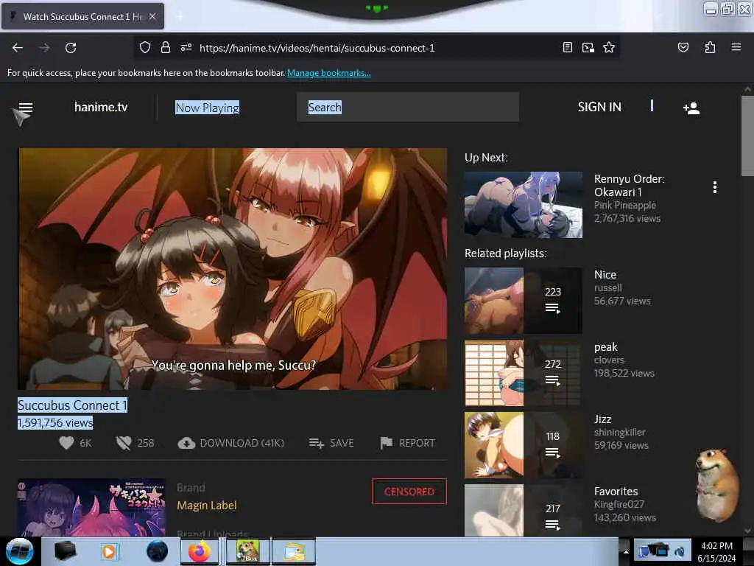Close the Watch Succubus Connect 1 tab
Screen dimensions: 754x566
point(152,16)
